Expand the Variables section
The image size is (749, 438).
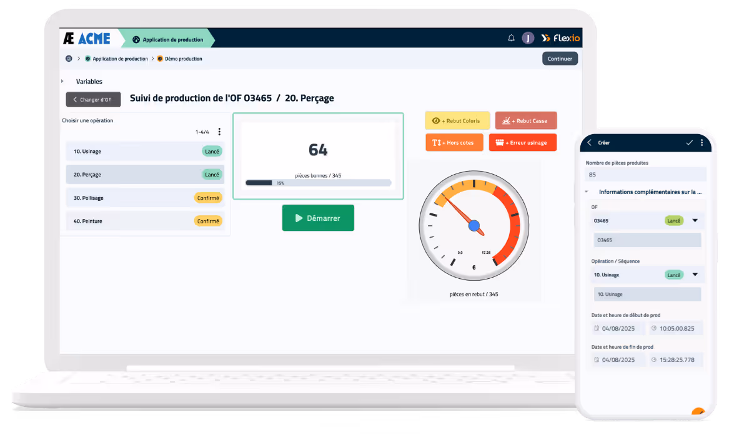pos(62,81)
